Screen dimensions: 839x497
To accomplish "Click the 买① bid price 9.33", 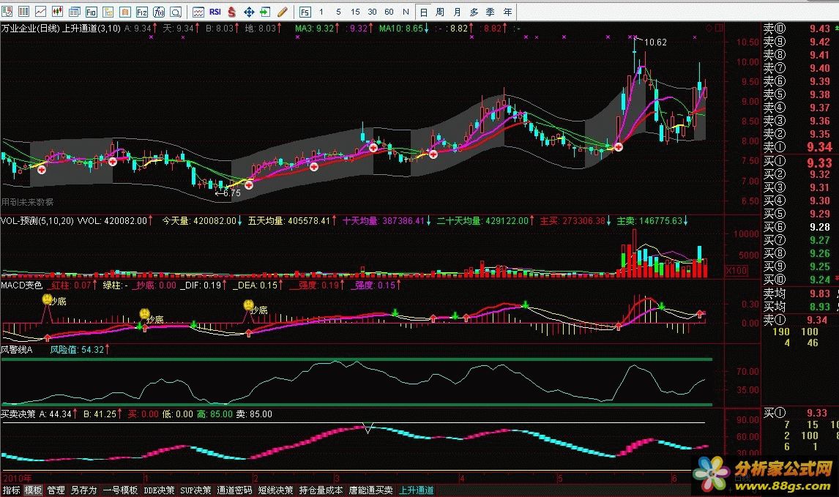I will point(820,162).
